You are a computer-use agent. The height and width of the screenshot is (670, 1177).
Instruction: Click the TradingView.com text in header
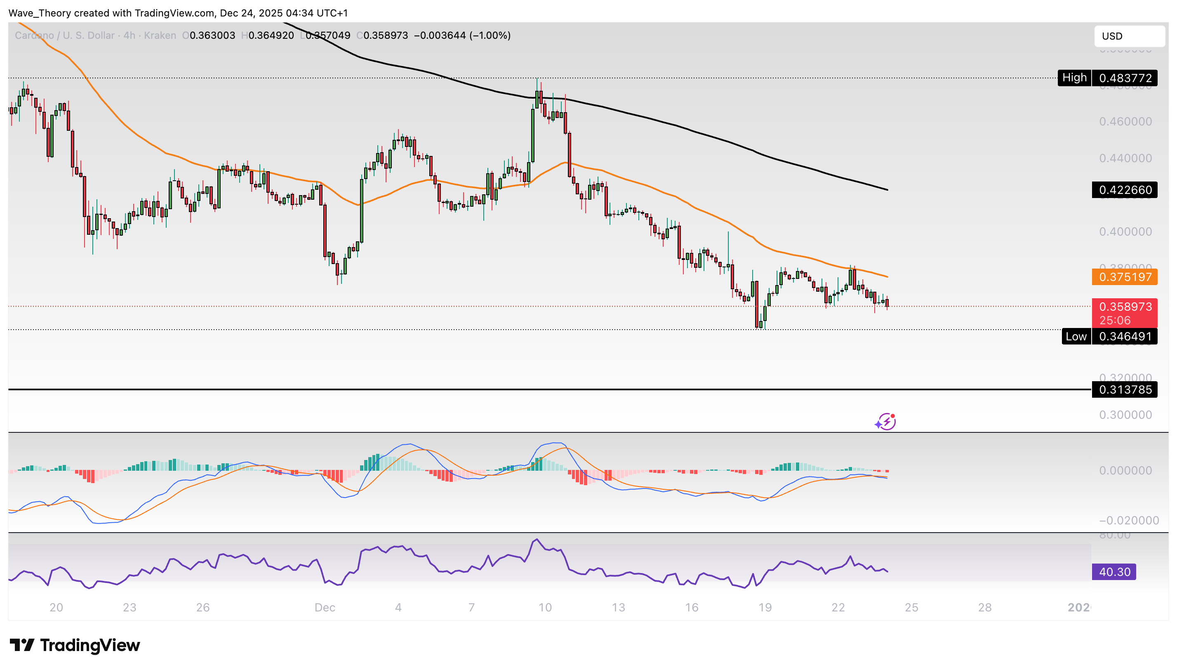coord(174,13)
